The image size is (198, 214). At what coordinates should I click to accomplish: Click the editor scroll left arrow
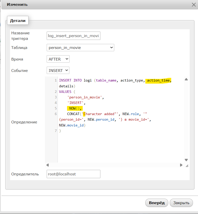click(x=47, y=165)
